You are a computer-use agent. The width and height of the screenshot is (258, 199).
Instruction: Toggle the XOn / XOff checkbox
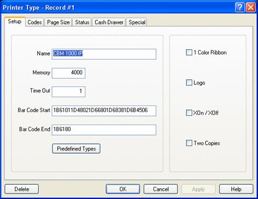(189, 113)
